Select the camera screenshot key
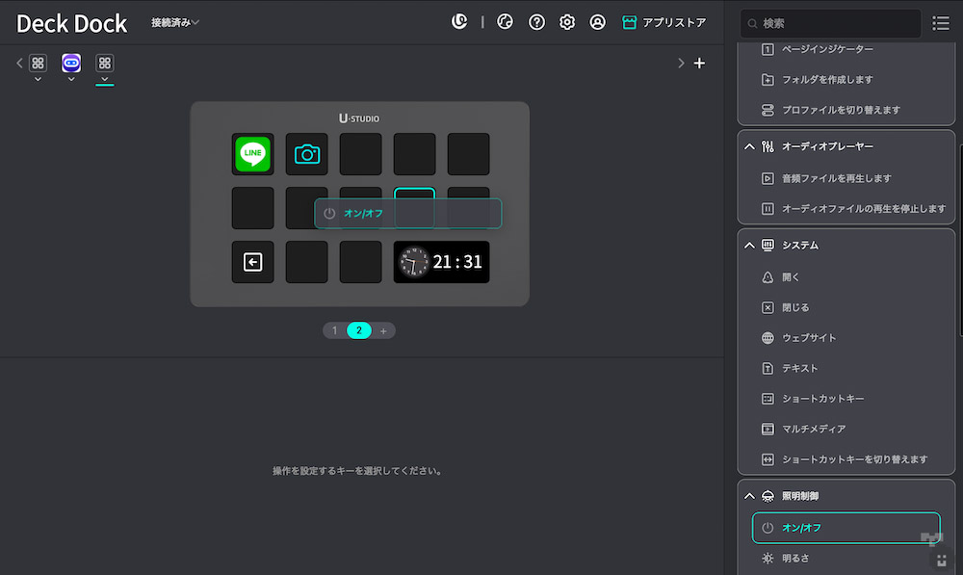963x575 pixels. click(307, 154)
